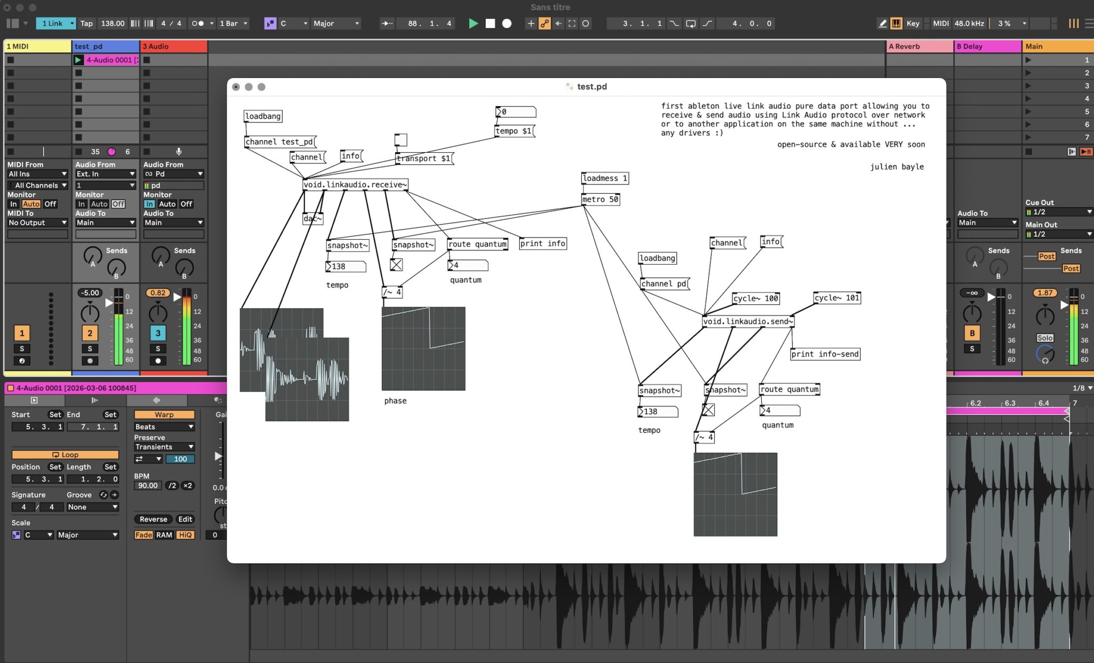
Task: Click the Tap tempo button
Action: pyautogui.click(x=87, y=23)
